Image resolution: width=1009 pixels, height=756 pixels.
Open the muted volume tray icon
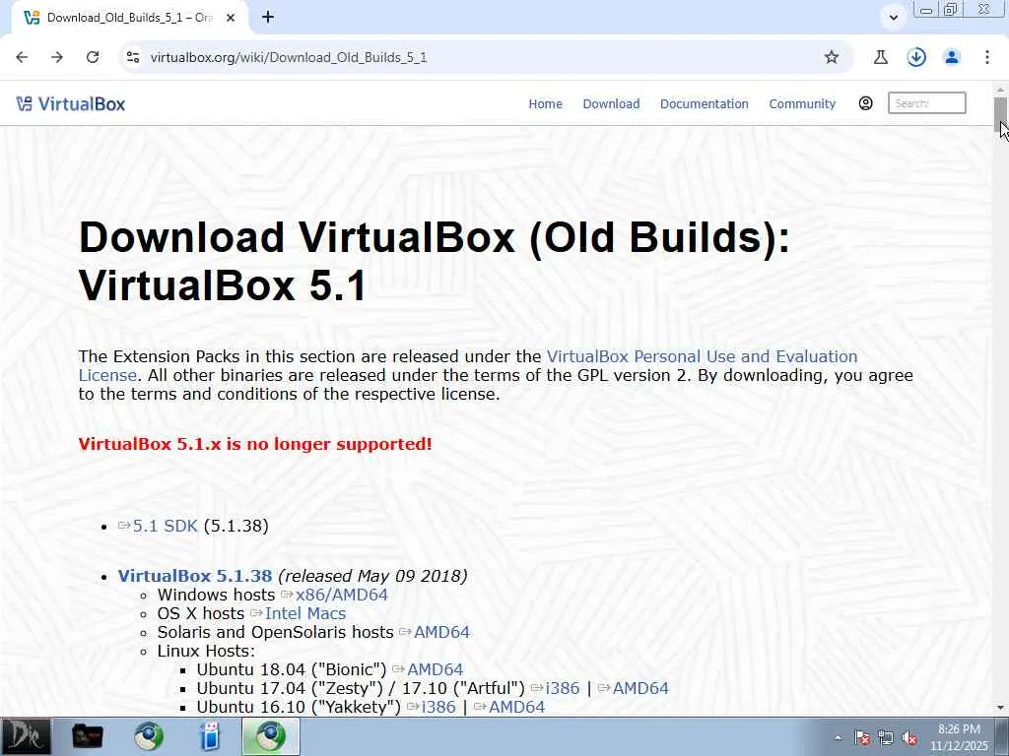click(909, 737)
